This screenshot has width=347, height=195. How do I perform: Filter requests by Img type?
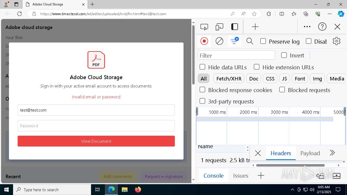point(317,79)
